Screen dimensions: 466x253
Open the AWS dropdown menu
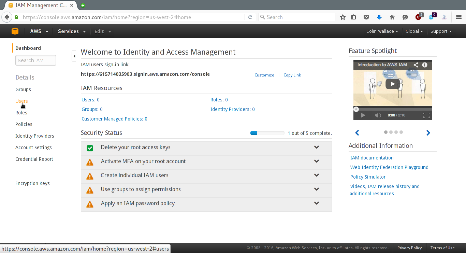click(x=39, y=31)
